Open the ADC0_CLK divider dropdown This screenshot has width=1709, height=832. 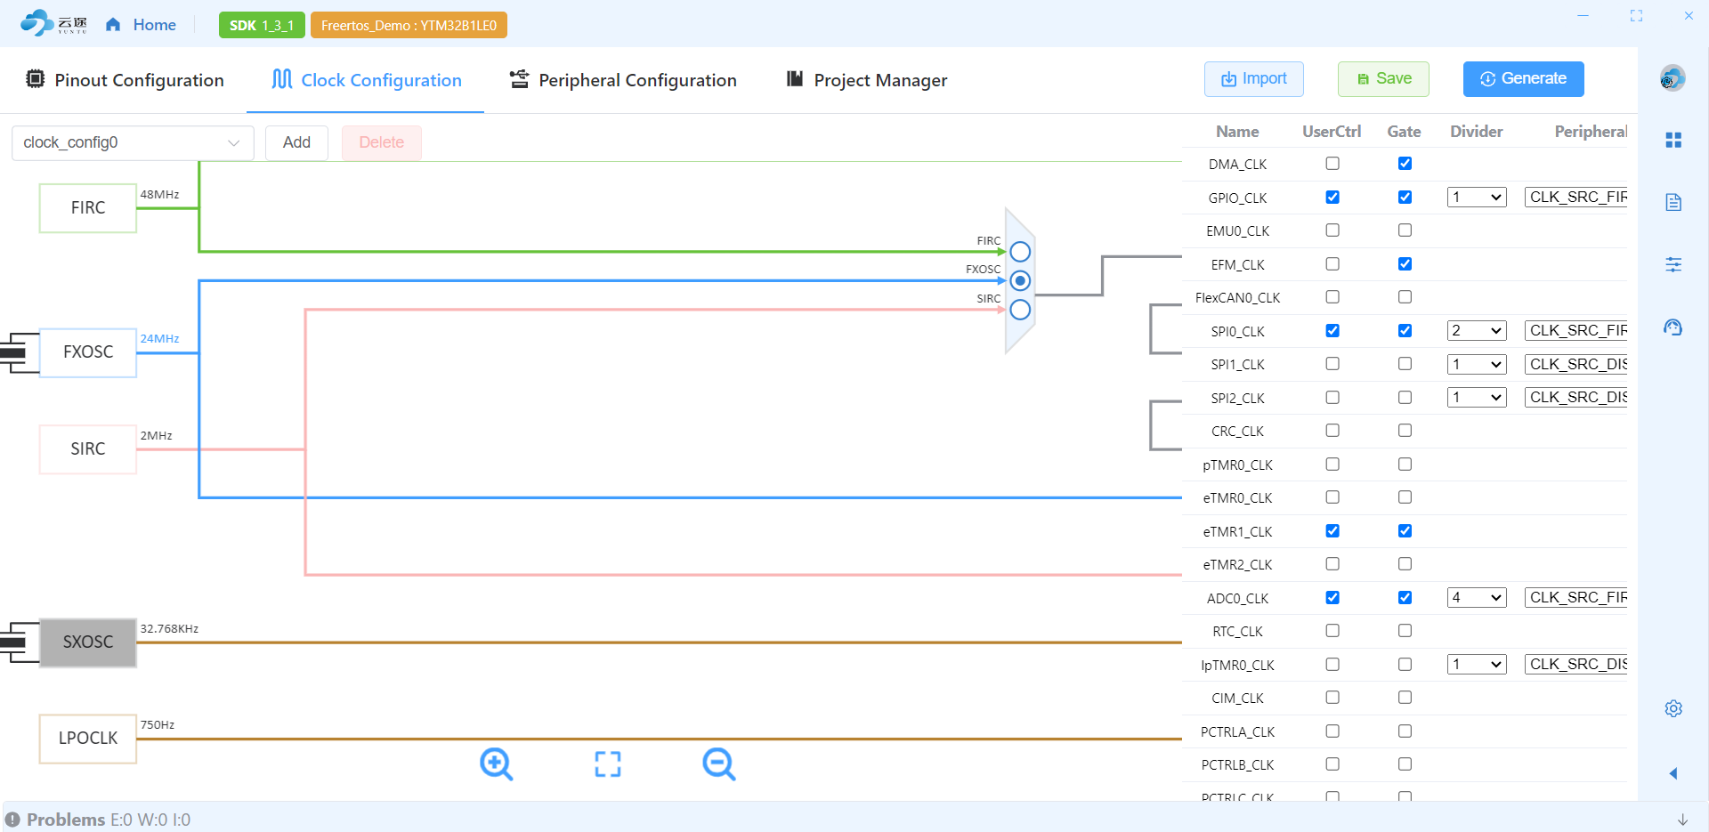click(x=1477, y=598)
